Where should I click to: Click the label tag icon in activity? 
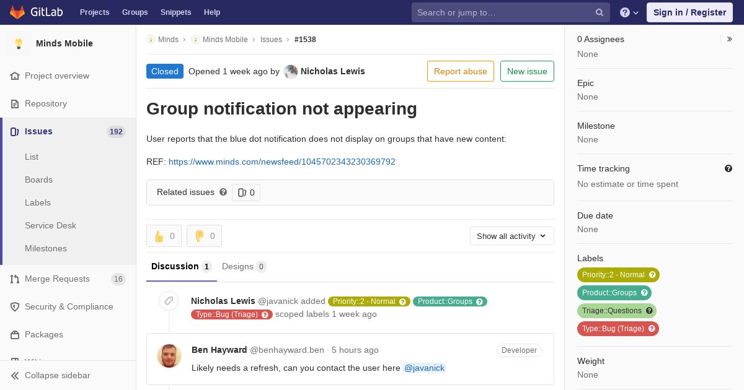coord(169,301)
